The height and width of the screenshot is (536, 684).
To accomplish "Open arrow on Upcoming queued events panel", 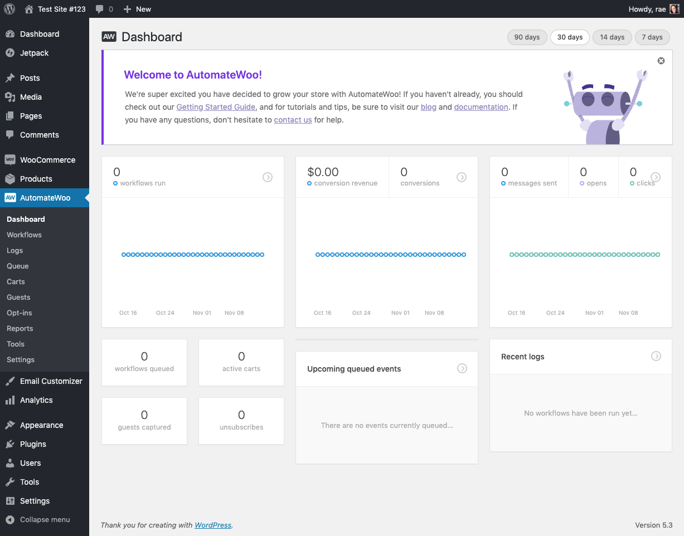I will (x=462, y=368).
